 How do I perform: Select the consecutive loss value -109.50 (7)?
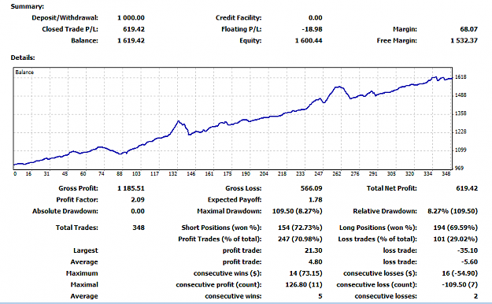click(x=460, y=284)
